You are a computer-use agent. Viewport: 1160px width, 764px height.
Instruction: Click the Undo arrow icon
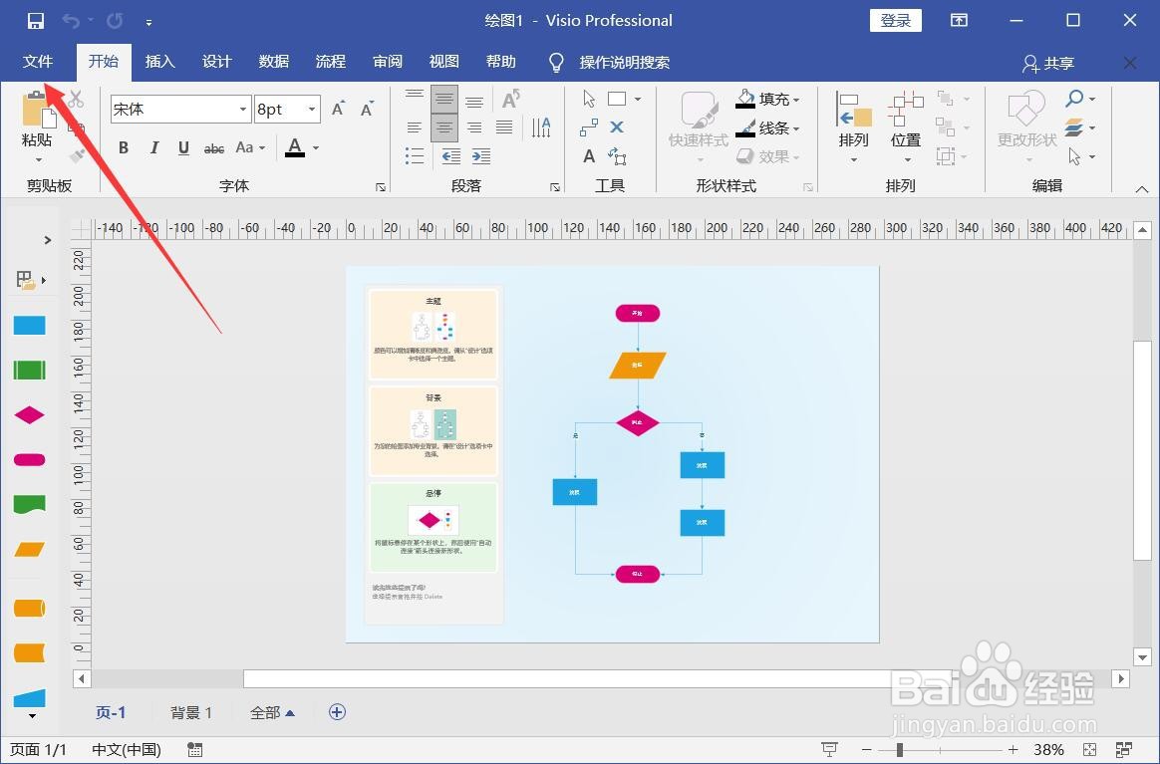pos(71,21)
